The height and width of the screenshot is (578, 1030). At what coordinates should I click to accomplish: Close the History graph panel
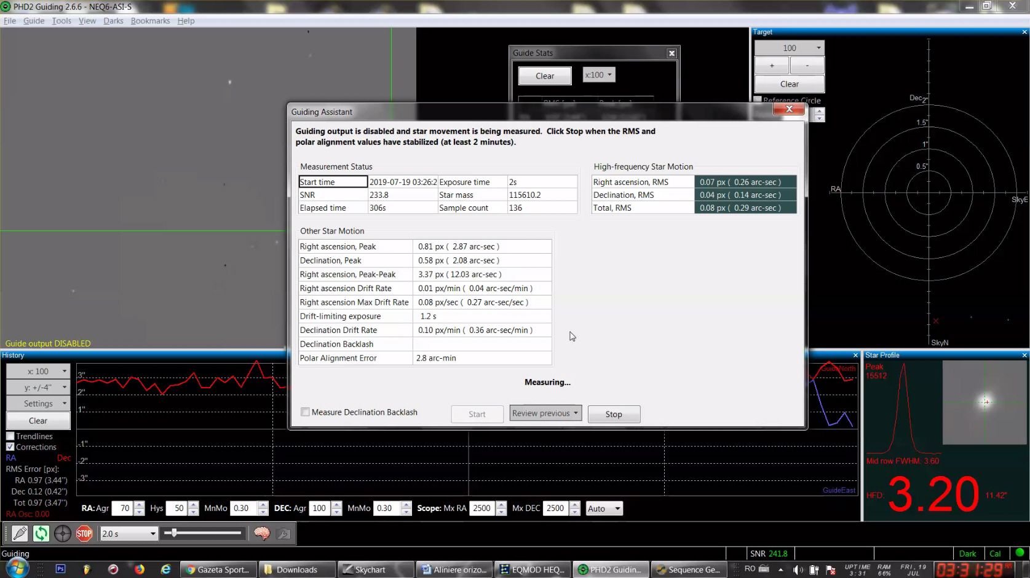point(855,355)
